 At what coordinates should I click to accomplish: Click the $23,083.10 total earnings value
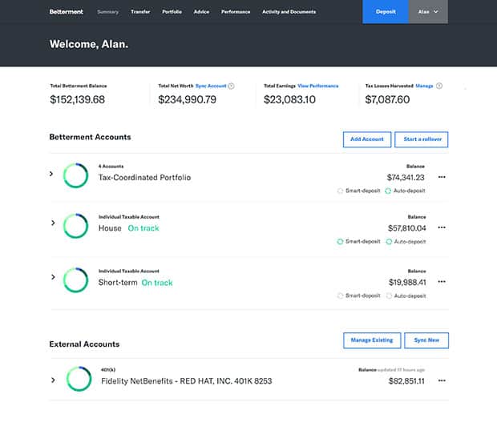289,99
